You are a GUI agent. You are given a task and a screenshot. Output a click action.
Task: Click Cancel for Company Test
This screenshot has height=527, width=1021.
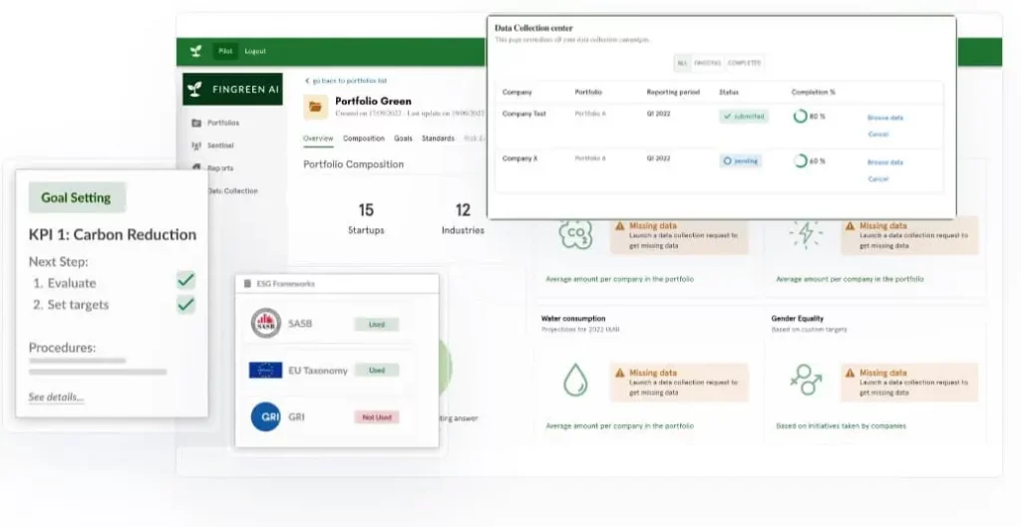[878, 134]
